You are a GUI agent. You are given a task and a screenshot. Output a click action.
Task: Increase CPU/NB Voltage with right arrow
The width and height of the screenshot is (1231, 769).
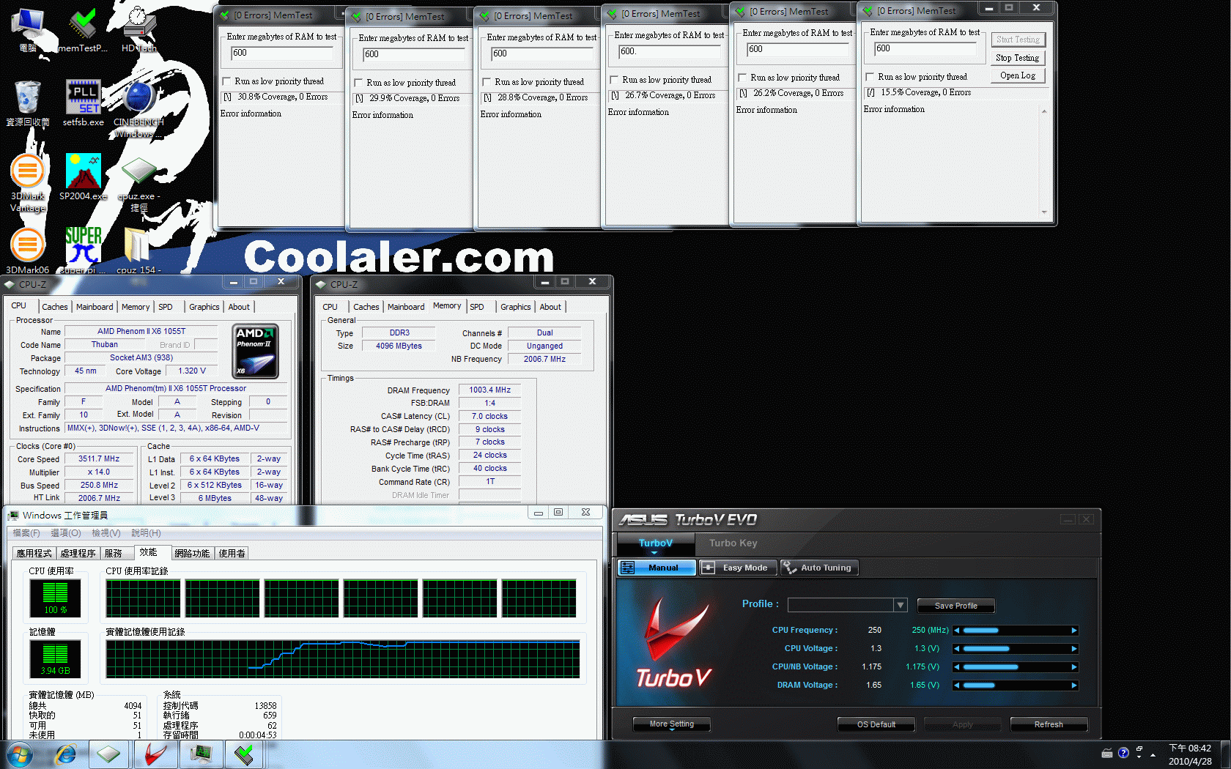(1074, 667)
